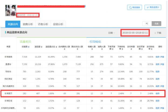Screen dimensions: 168x112
Task: Switch to the 促销分析 tab
Action: [58, 24]
